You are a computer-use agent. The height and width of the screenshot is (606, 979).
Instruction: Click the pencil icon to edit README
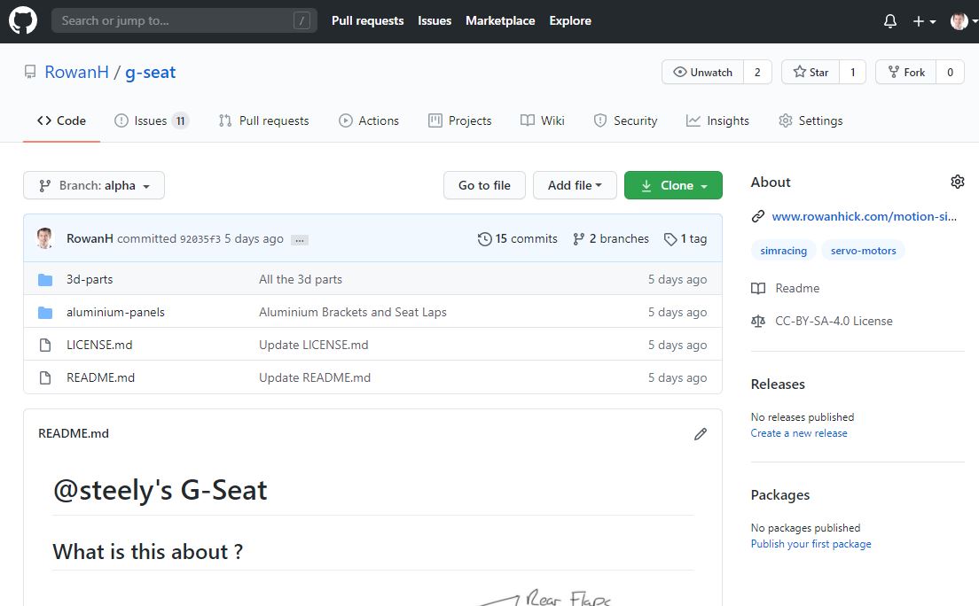pos(701,434)
